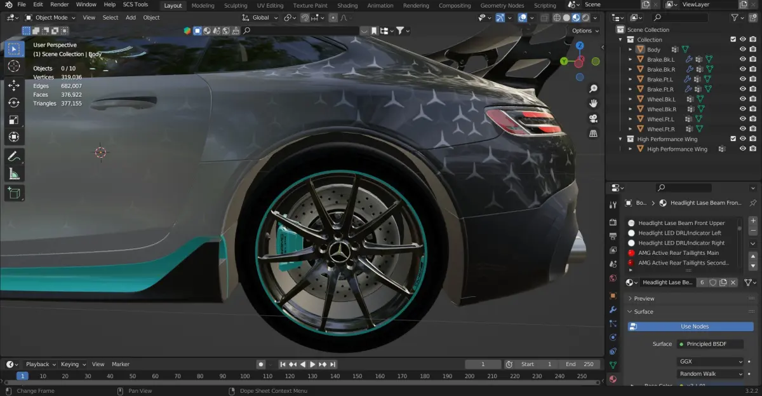Select AMG Active Rear Taillights Main material
The image size is (762, 396).
679,253
